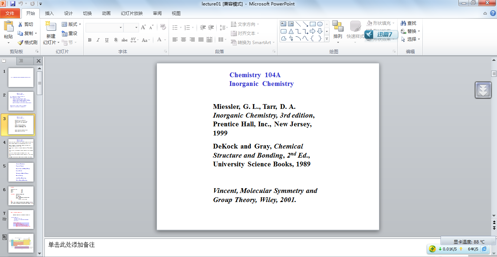Open the font size combo box
497x257 pixels.
coord(131,27)
